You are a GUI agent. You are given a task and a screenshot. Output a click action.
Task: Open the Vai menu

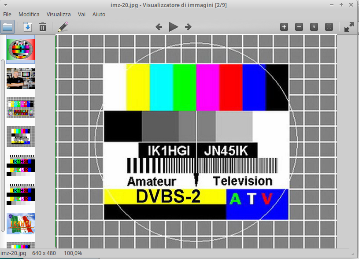[81, 14]
